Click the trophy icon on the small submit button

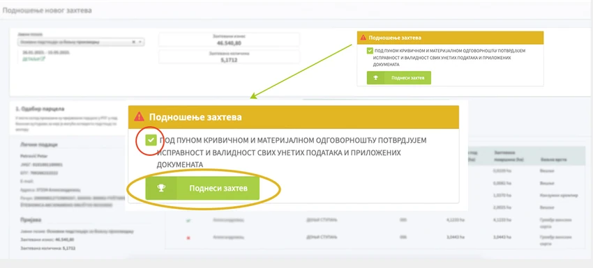[x=375, y=78]
